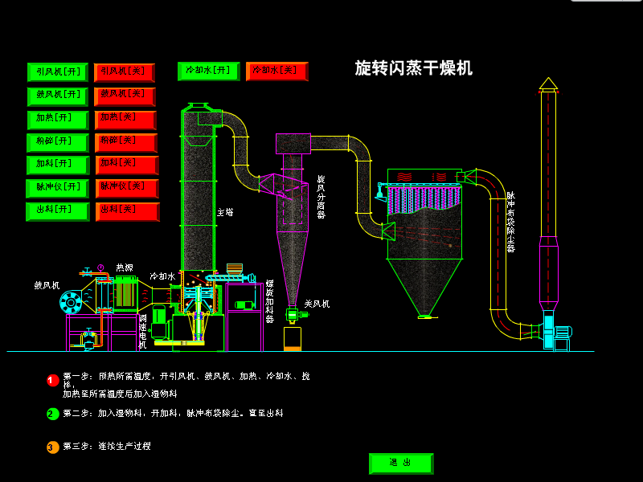Image resolution: width=643 pixels, height=482 pixels.
Task: Click the green step 2 circle
Action: (x=53, y=415)
